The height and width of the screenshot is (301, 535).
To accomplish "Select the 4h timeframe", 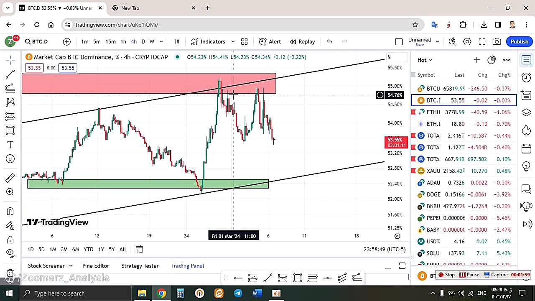I will point(134,41).
